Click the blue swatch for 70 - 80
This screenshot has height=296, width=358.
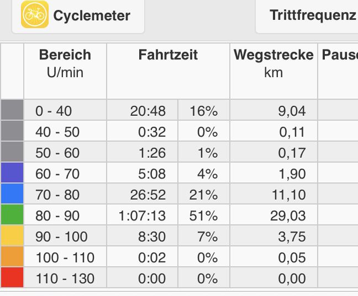12,193
